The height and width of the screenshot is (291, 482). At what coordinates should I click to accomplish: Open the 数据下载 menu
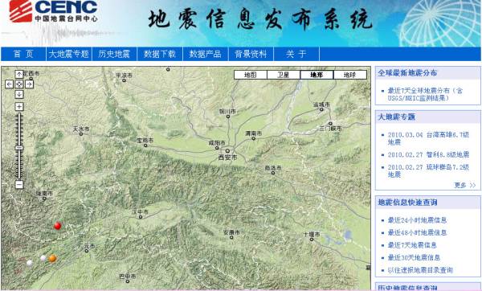click(x=160, y=54)
